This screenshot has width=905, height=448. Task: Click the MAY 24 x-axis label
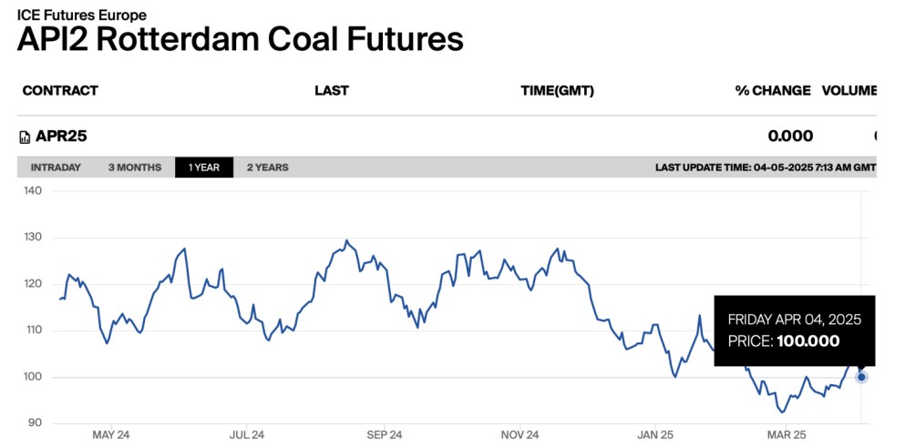[x=111, y=435]
